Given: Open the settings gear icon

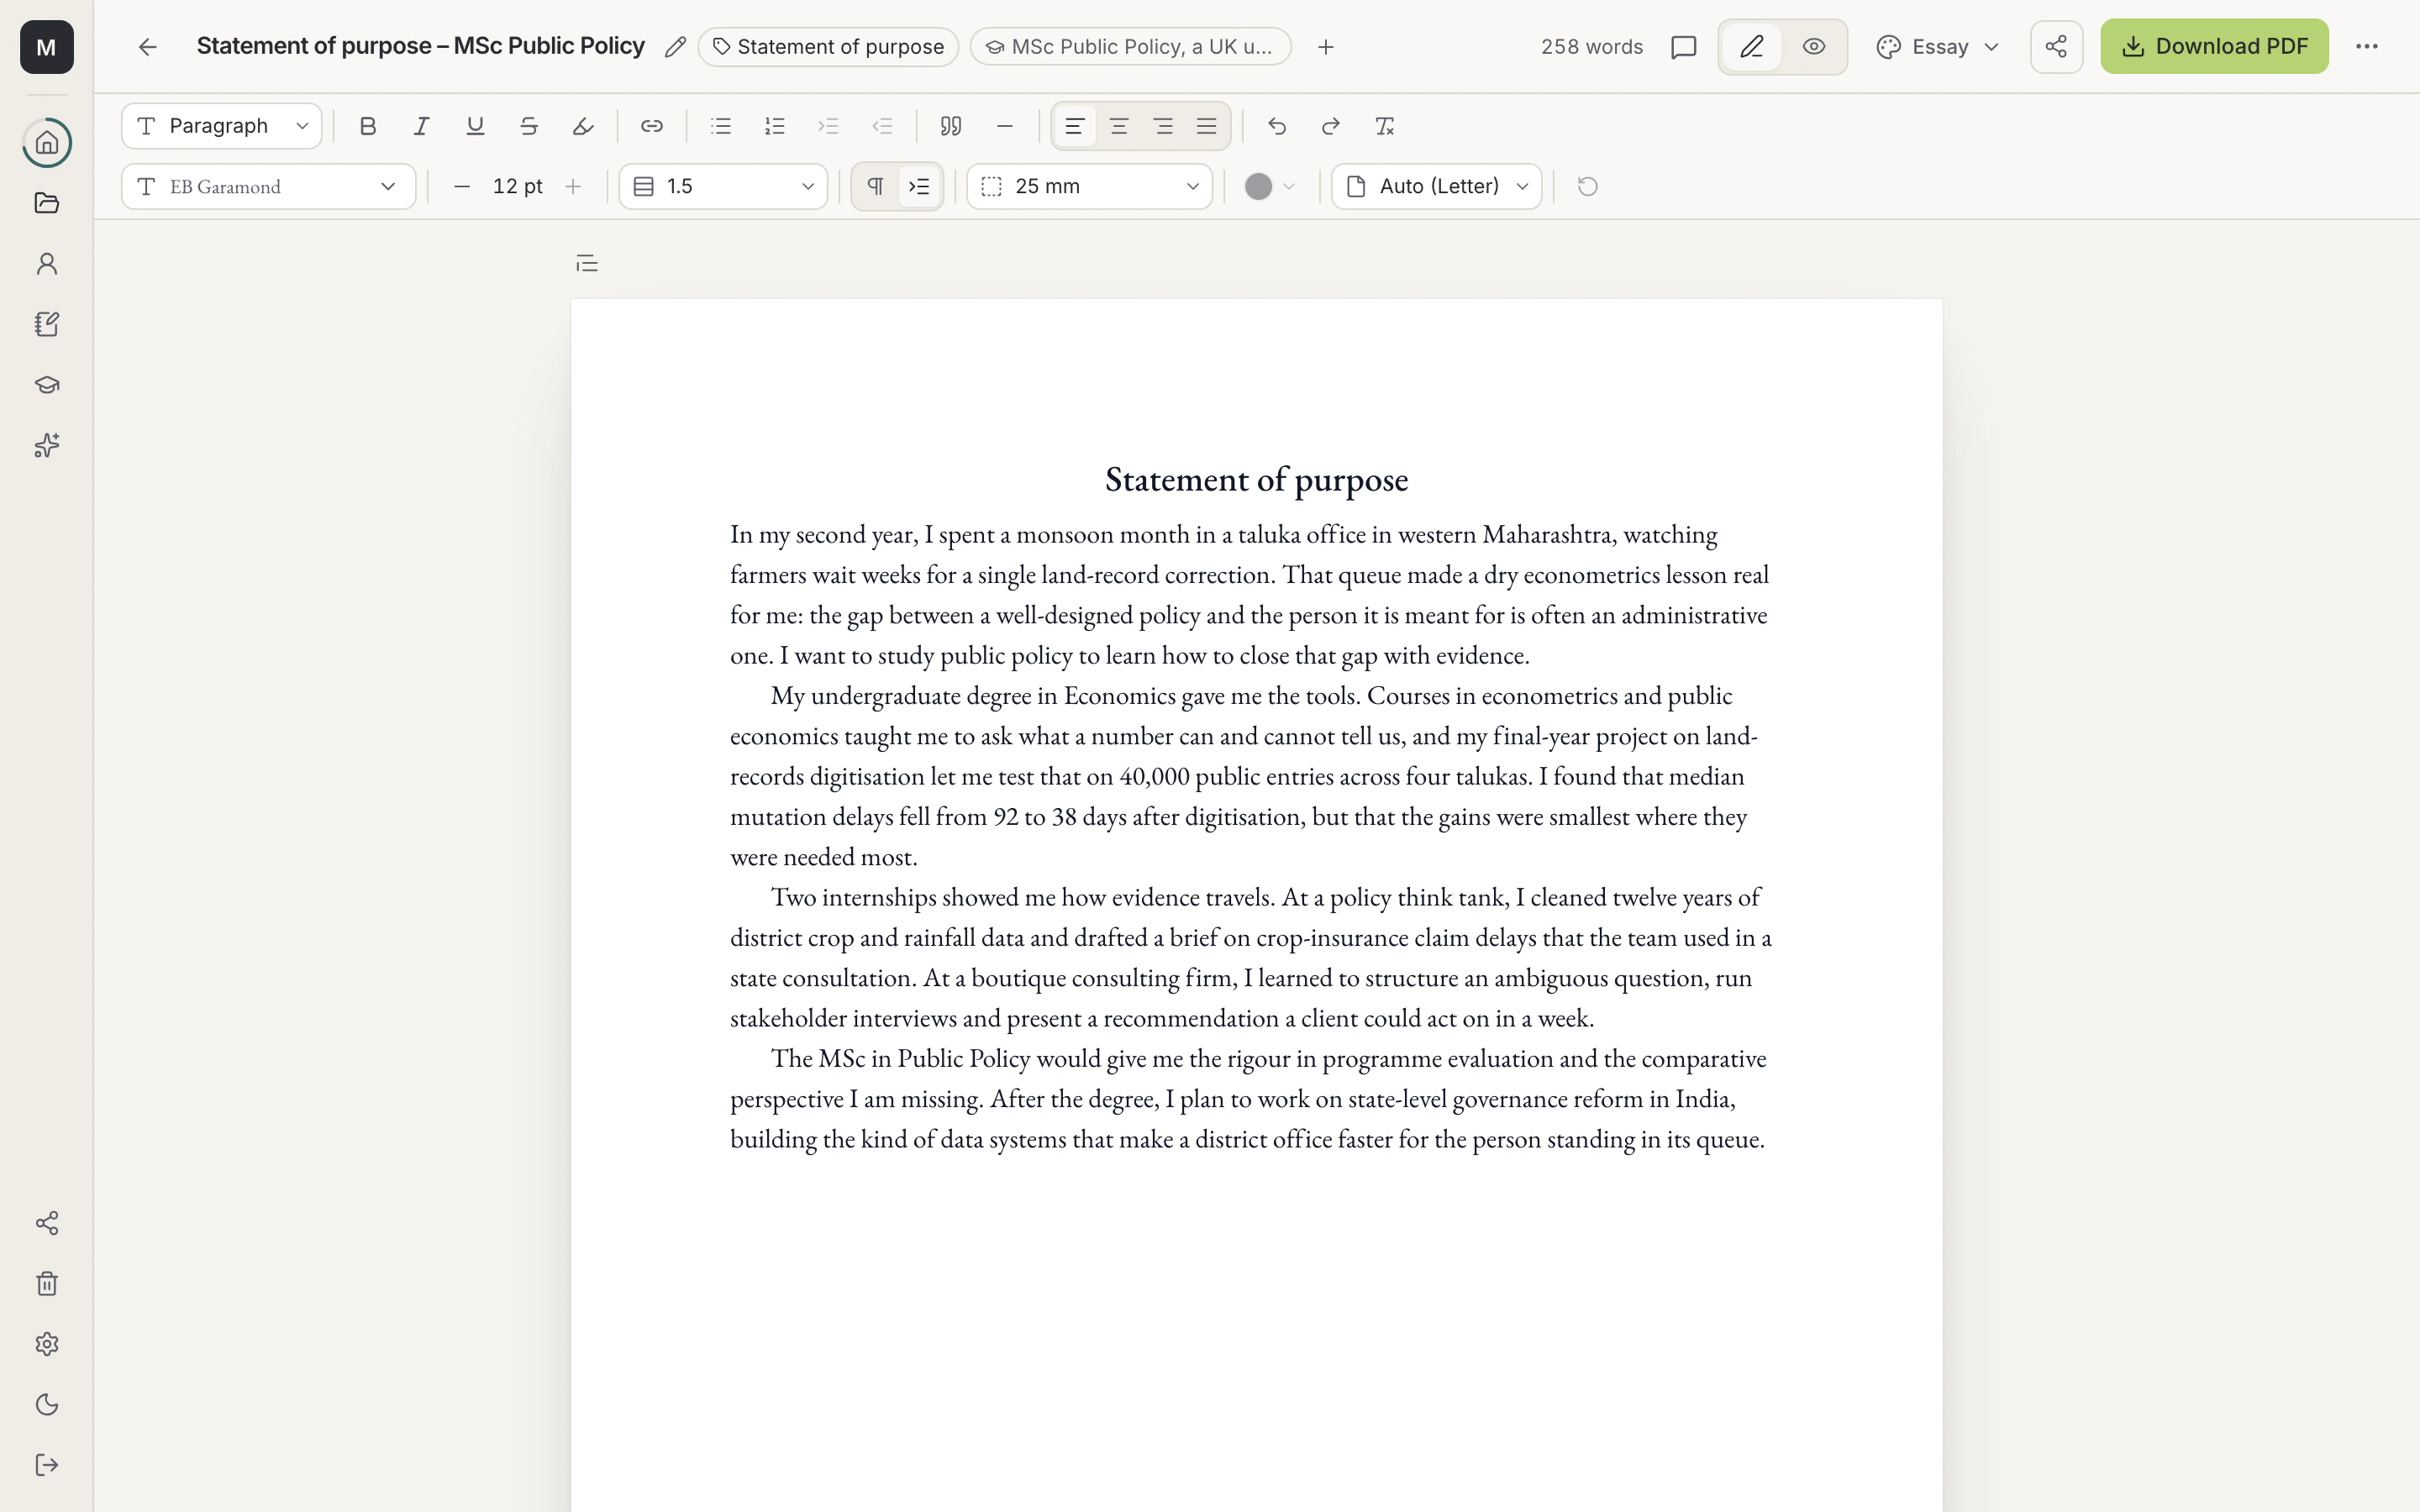Looking at the screenshot, I should [47, 1344].
